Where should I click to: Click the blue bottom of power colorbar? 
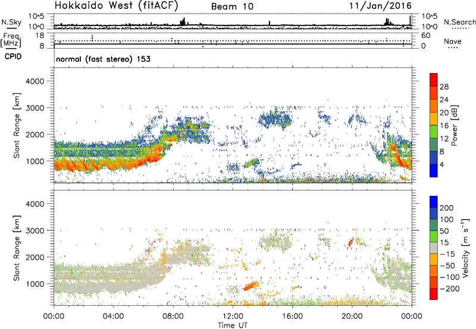click(x=434, y=170)
